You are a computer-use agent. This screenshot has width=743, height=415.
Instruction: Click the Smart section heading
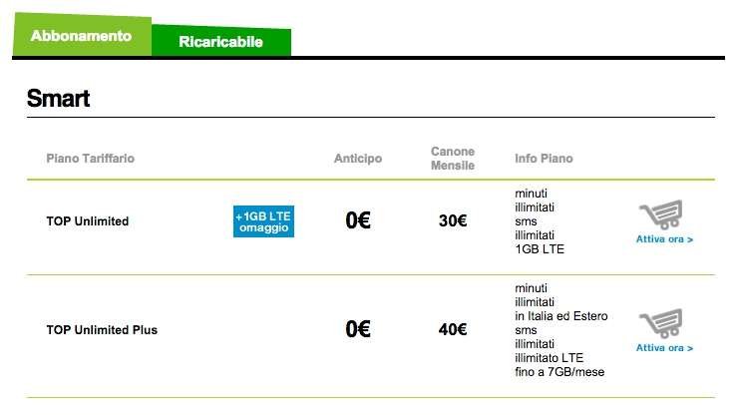58,99
